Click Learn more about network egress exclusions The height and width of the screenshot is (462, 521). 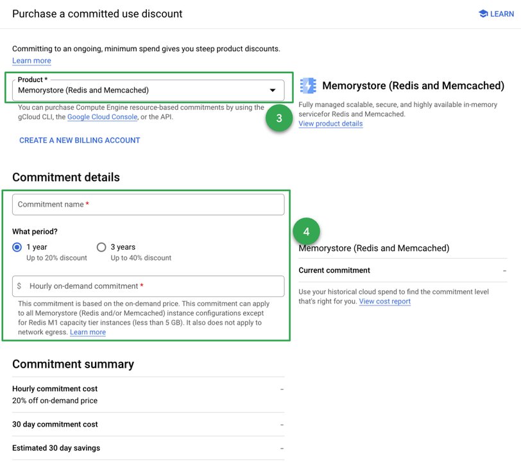click(x=89, y=332)
